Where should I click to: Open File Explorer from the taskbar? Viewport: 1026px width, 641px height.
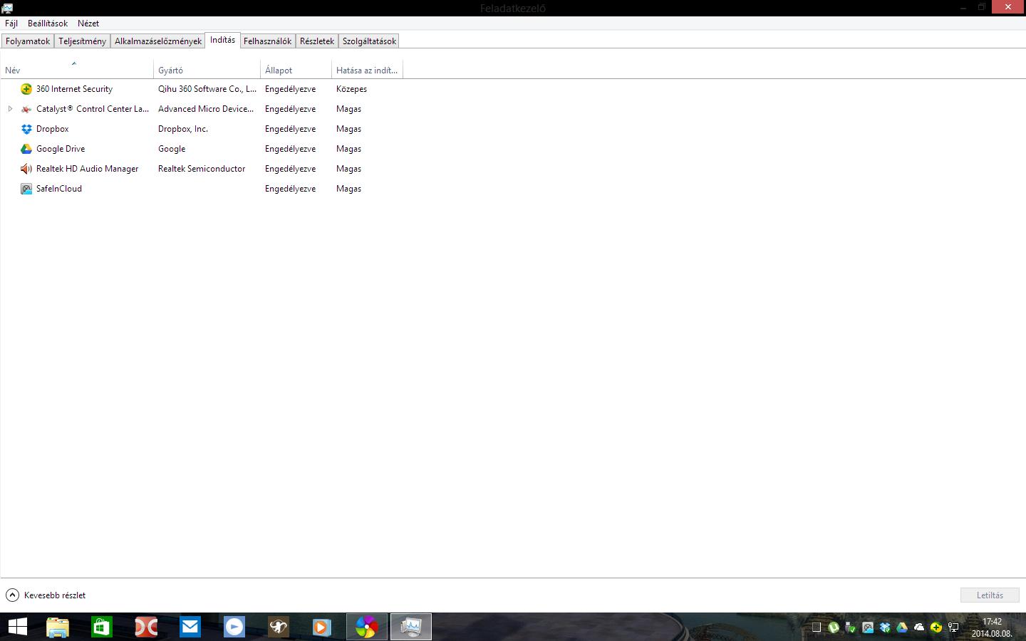click(x=58, y=627)
